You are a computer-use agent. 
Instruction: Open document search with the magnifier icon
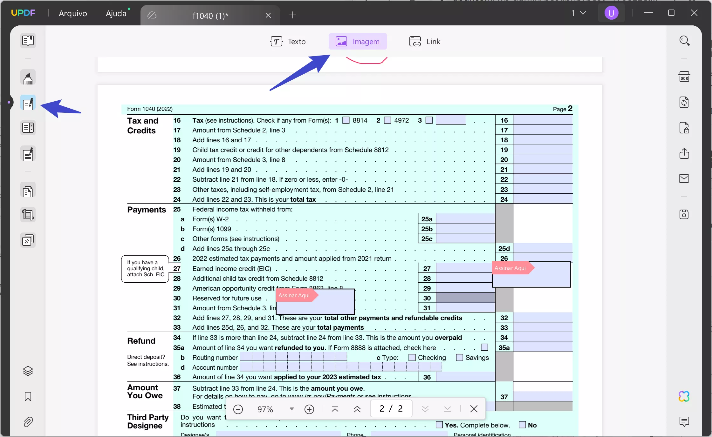(x=684, y=40)
